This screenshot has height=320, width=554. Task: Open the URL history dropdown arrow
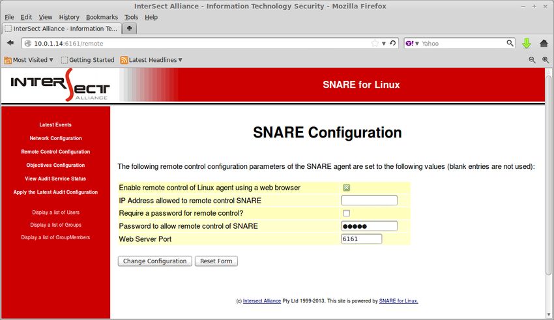click(x=384, y=44)
